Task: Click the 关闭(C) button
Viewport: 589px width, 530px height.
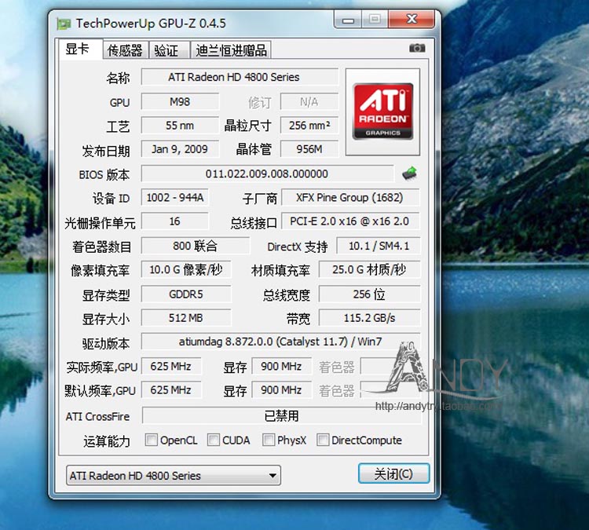Action: click(x=393, y=473)
